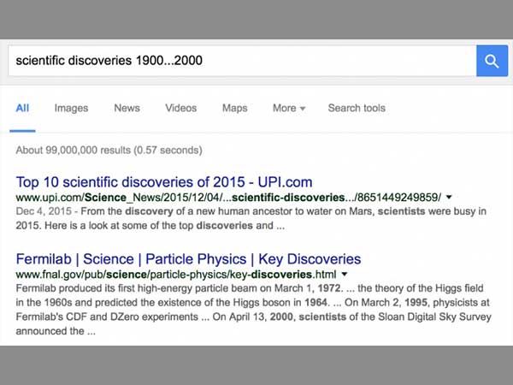Go to the Videos tab
Viewport: 513px width, 385px height.
(x=180, y=109)
